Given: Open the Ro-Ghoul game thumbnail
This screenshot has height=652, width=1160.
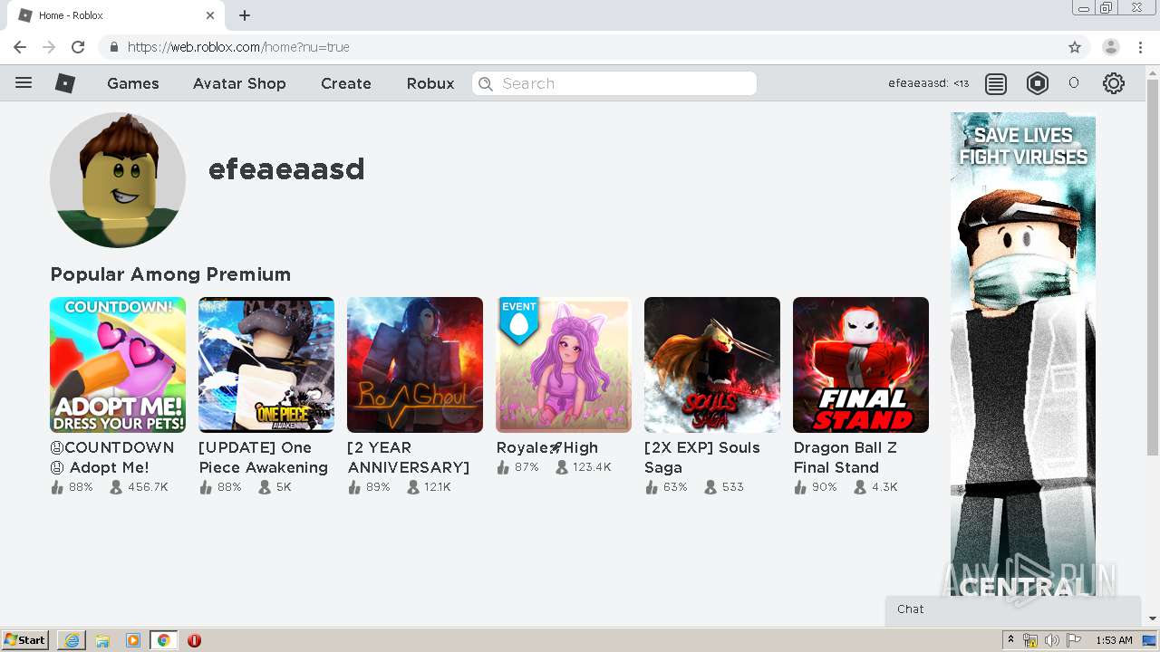Looking at the screenshot, I should tap(415, 365).
